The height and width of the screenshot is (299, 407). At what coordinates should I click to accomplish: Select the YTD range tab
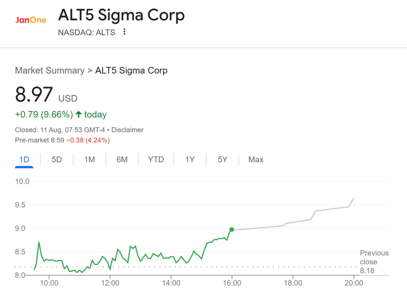tap(156, 160)
